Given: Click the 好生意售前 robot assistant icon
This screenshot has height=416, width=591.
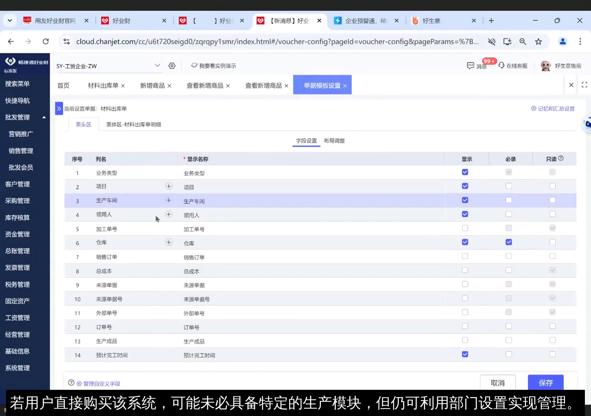Looking at the screenshot, I should click(545, 65).
